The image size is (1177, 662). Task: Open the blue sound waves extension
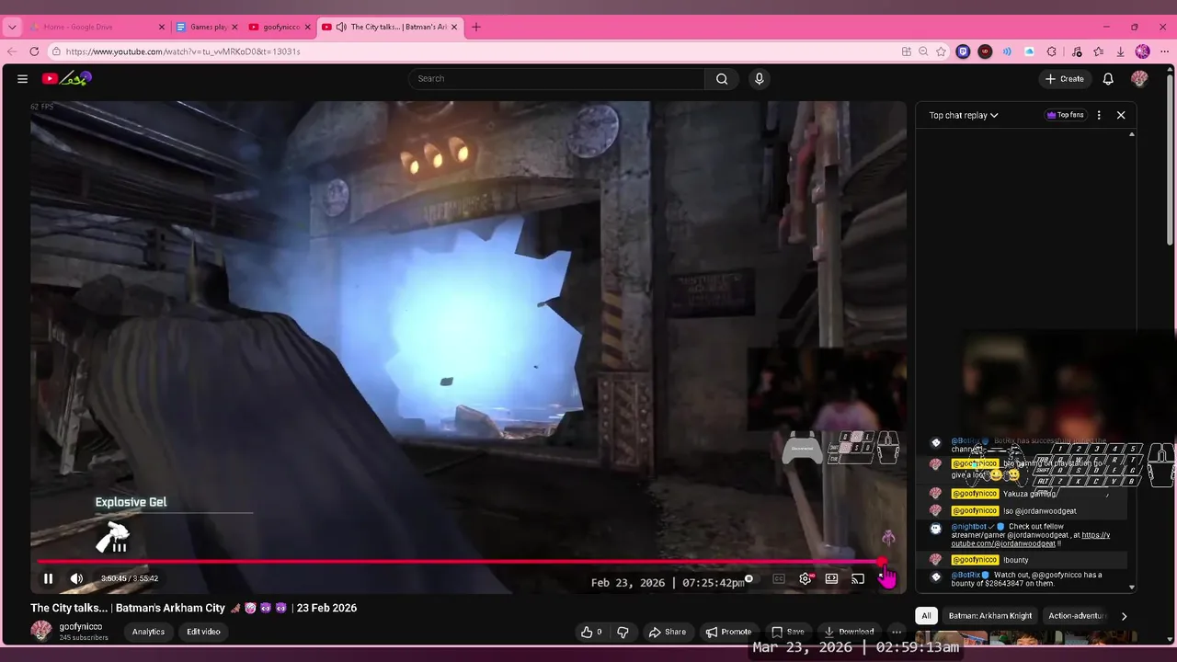(1007, 51)
